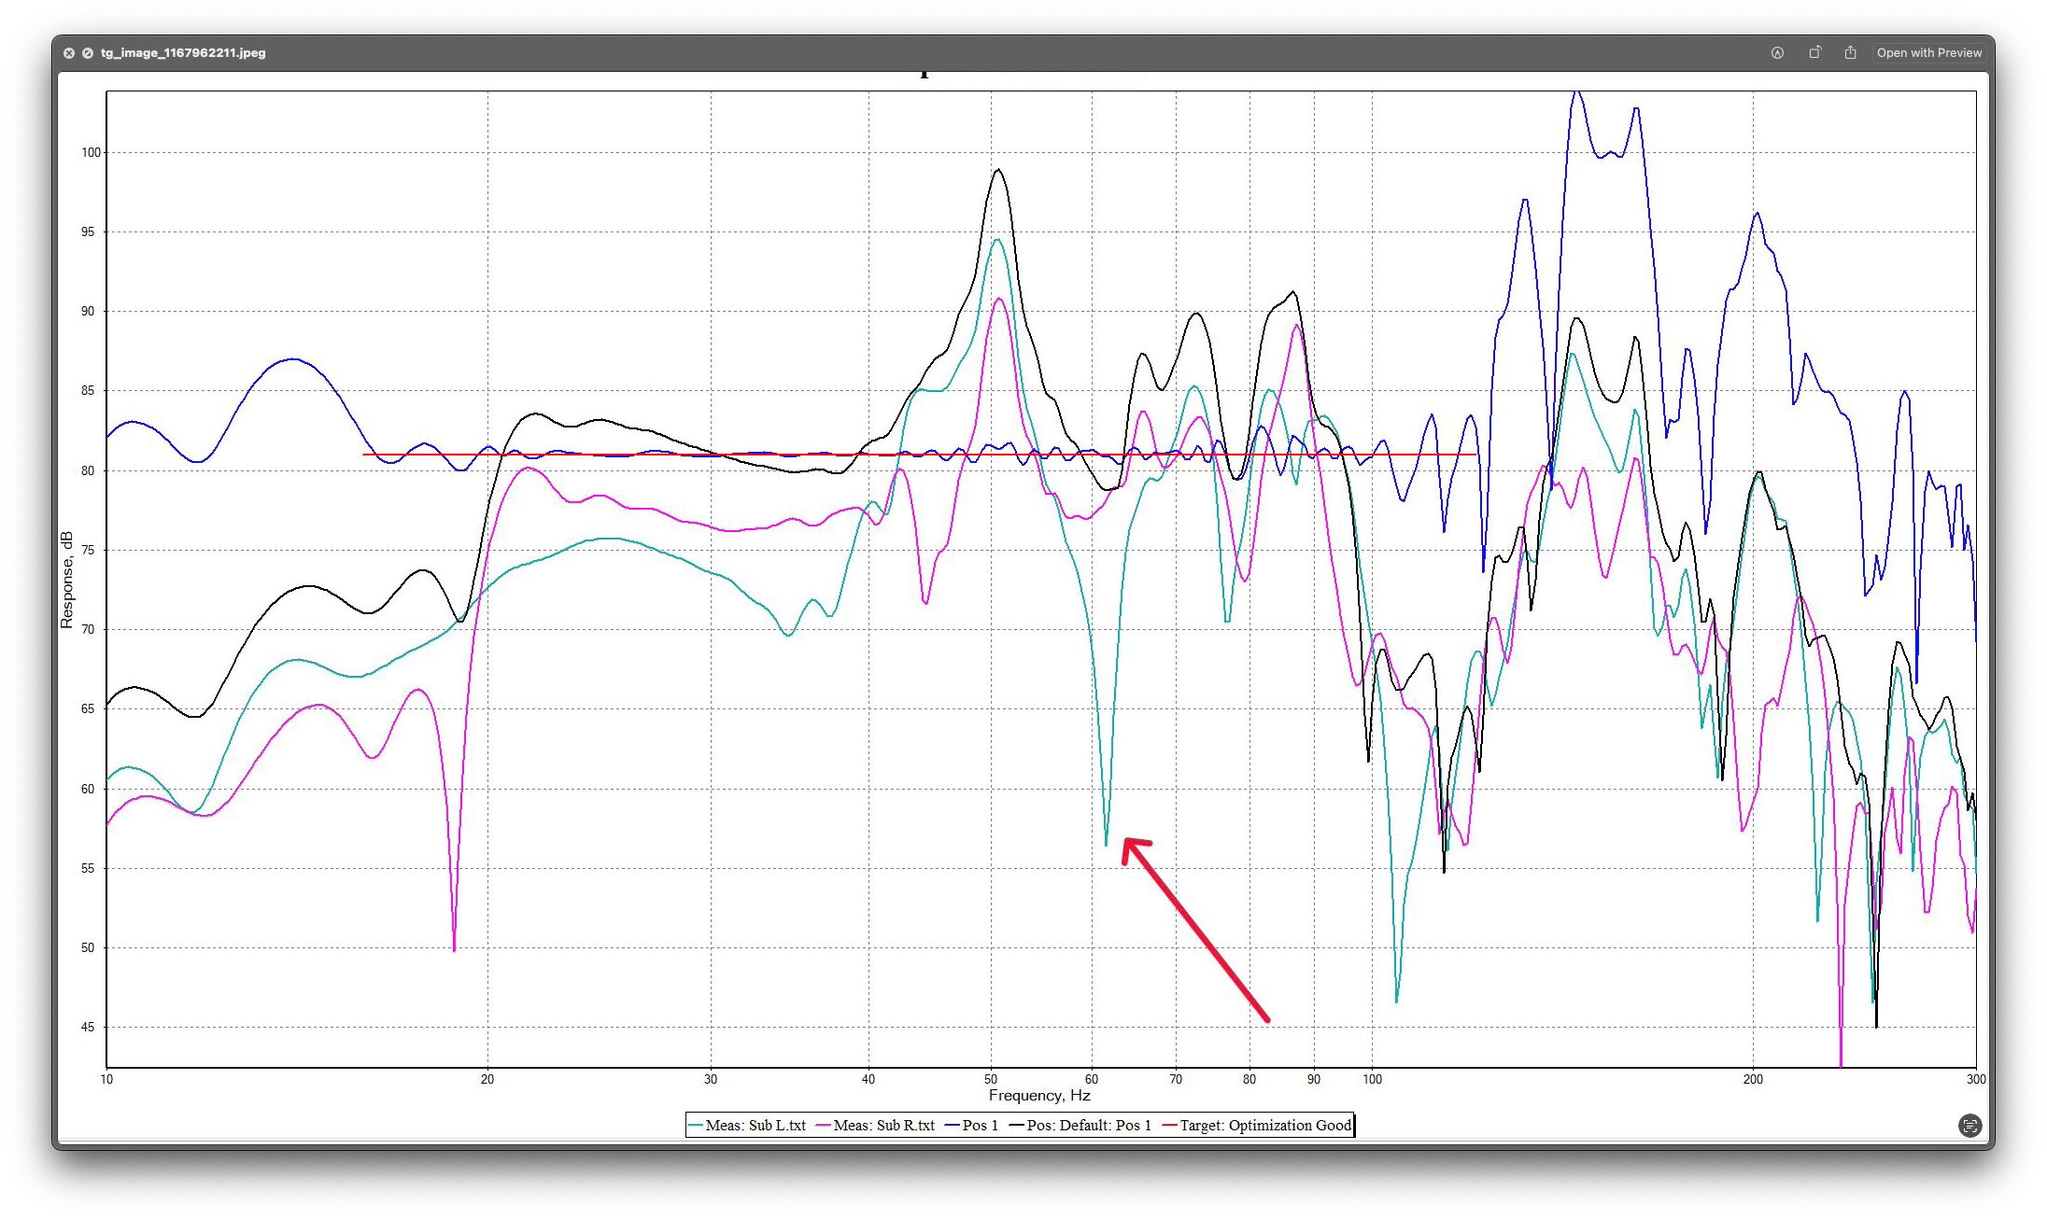Toggle Live Text detection icon

[x=1969, y=1126]
